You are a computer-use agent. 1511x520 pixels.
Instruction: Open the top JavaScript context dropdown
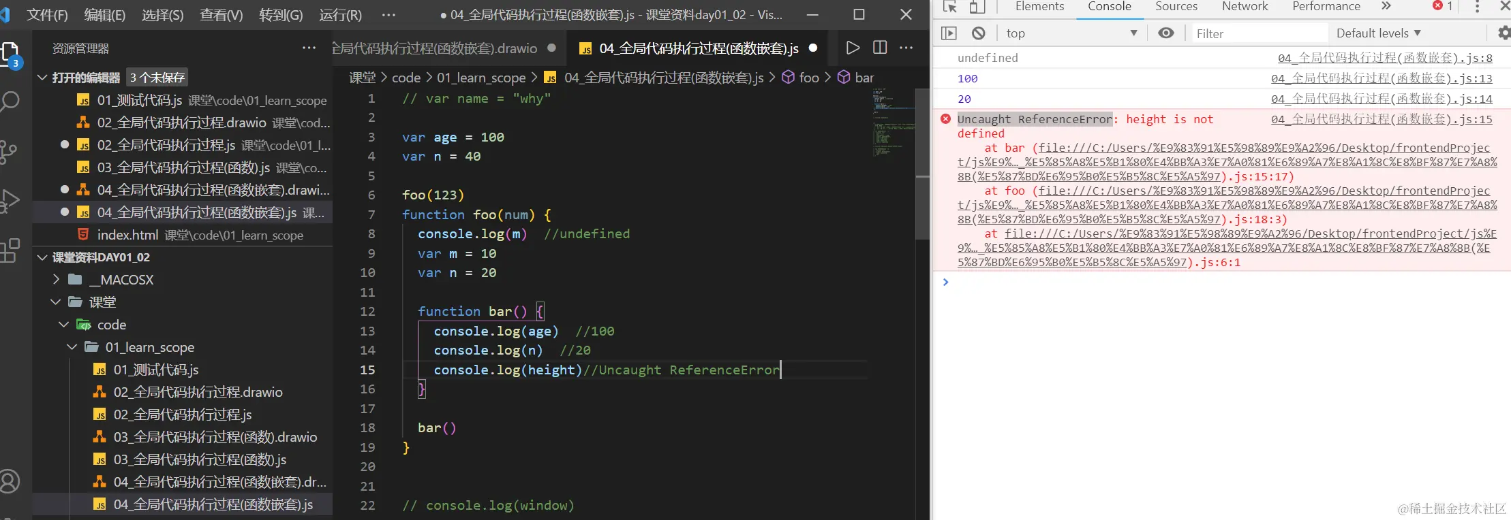pyautogui.click(x=1071, y=33)
